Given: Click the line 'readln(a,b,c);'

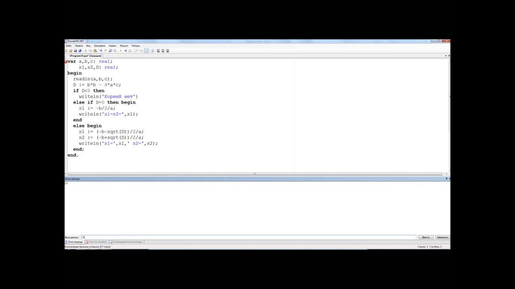Looking at the screenshot, I should pyautogui.click(x=93, y=79).
